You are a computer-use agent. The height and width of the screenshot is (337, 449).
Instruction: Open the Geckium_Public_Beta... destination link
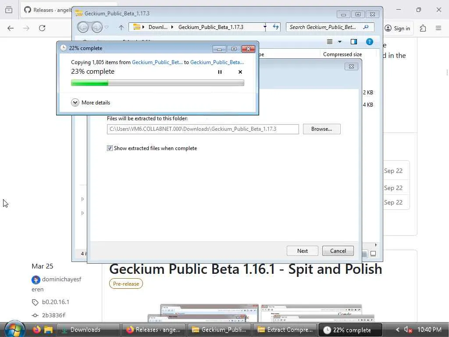click(217, 62)
